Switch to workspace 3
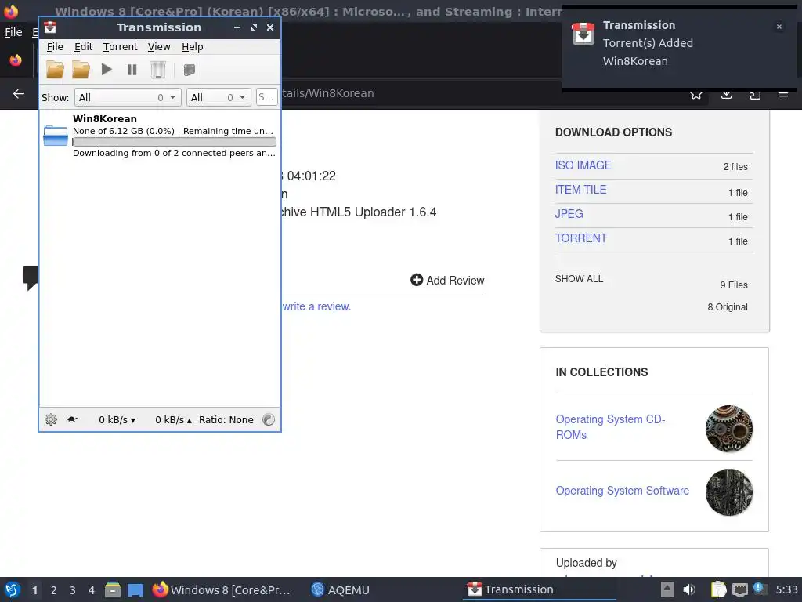This screenshot has width=802, height=602. [x=73, y=590]
